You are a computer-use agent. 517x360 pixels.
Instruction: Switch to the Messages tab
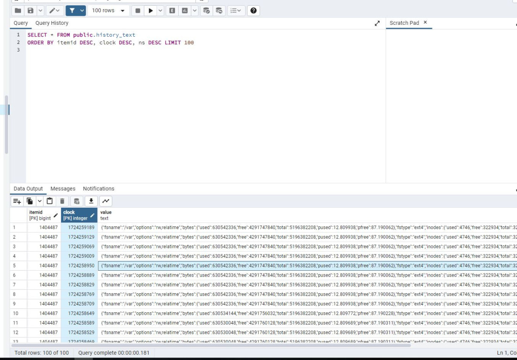click(63, 189)
